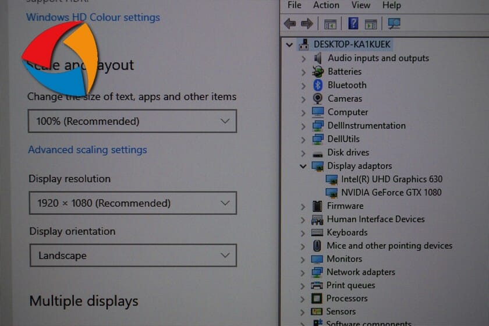
Task: Open the File menu in Device Manager
Action: click(295, 5)
